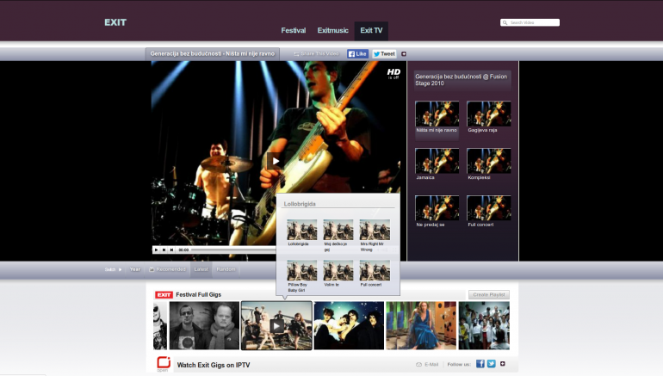Click Share This Video link
663x376 pixels.
pos(316,53)
